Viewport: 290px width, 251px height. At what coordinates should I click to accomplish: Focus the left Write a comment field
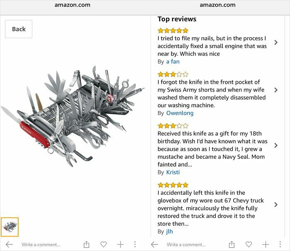[41, 244]
